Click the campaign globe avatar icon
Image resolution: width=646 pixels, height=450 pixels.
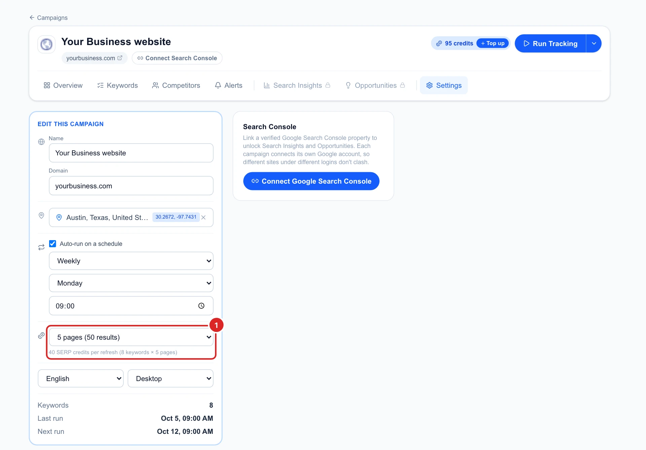pyautogui.click(x=46, y=44)
